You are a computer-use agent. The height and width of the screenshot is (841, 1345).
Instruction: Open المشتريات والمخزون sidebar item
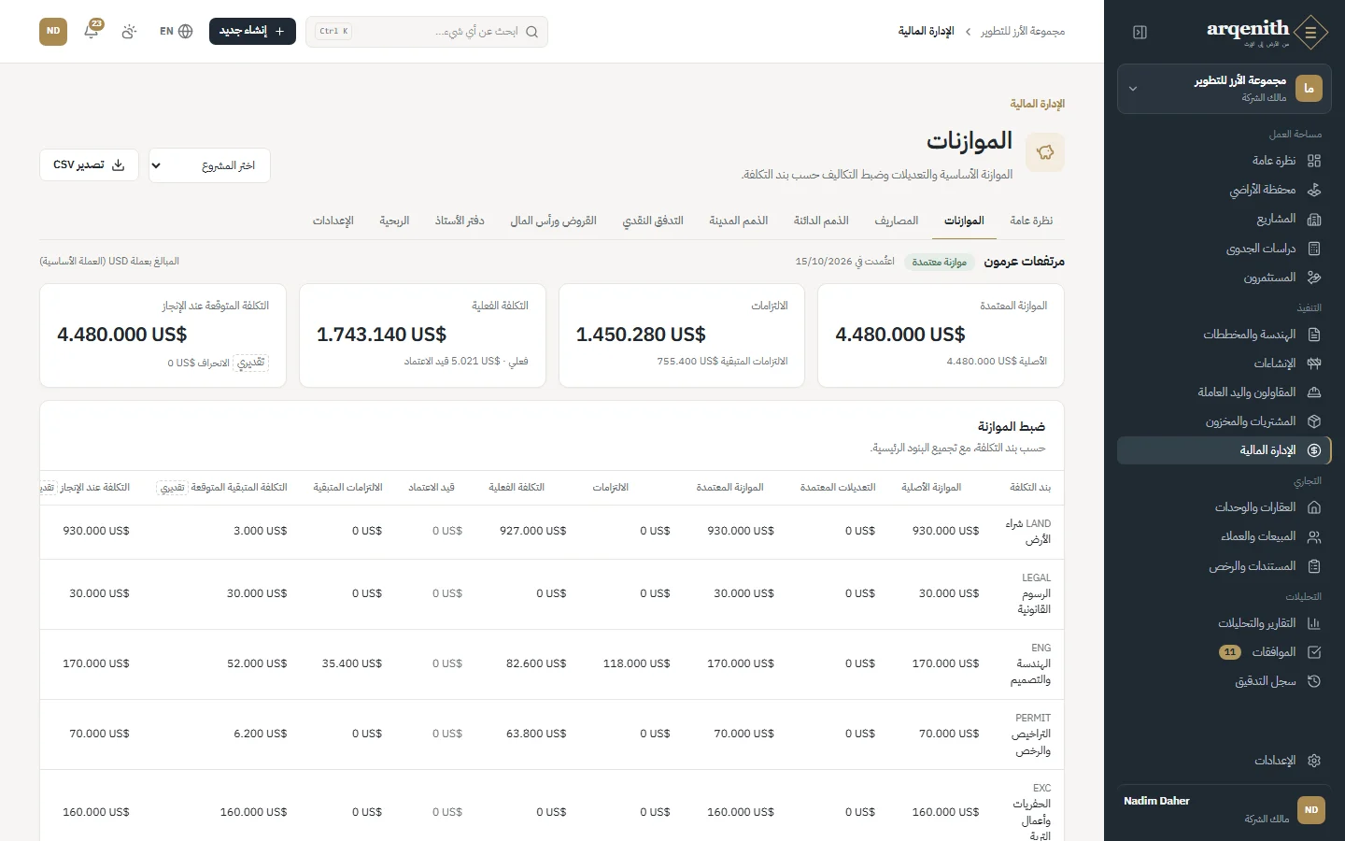(1224, 421)
